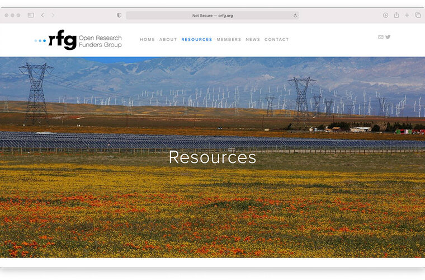Screen dimensions: 425x280
Task: Open the privacy shield icon
Action: pyautogui.click(x=119, y=15)
